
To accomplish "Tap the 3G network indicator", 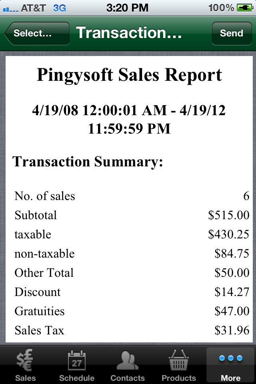I will point(60,8).
